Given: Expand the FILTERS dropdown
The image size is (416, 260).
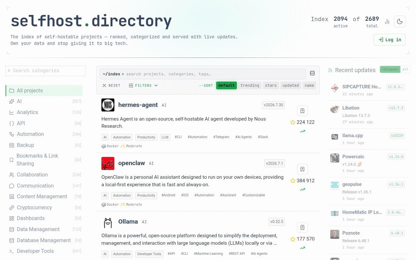Looking at the screenshot, I should coord(143,85).
